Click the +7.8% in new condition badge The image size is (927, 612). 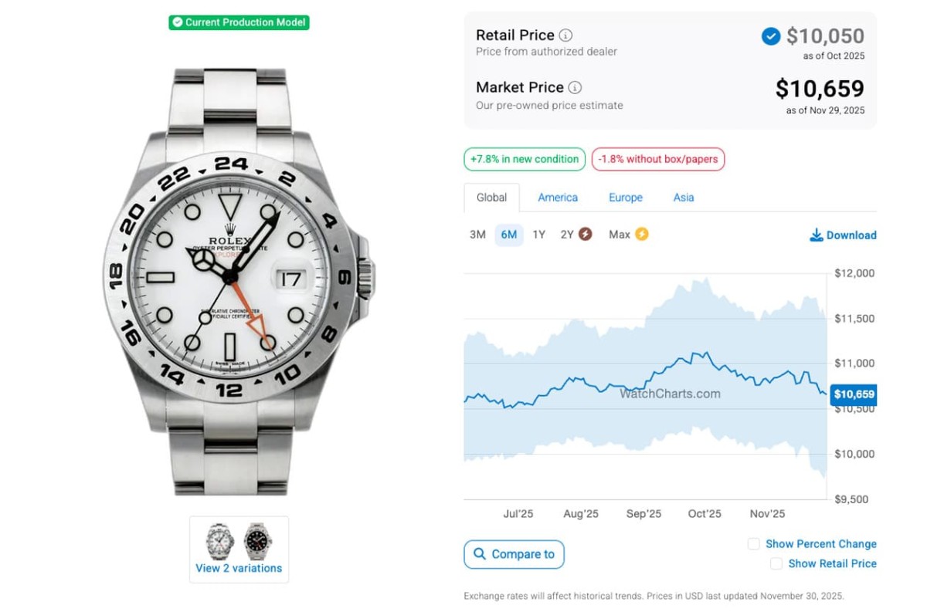click(x=525, y=160)
